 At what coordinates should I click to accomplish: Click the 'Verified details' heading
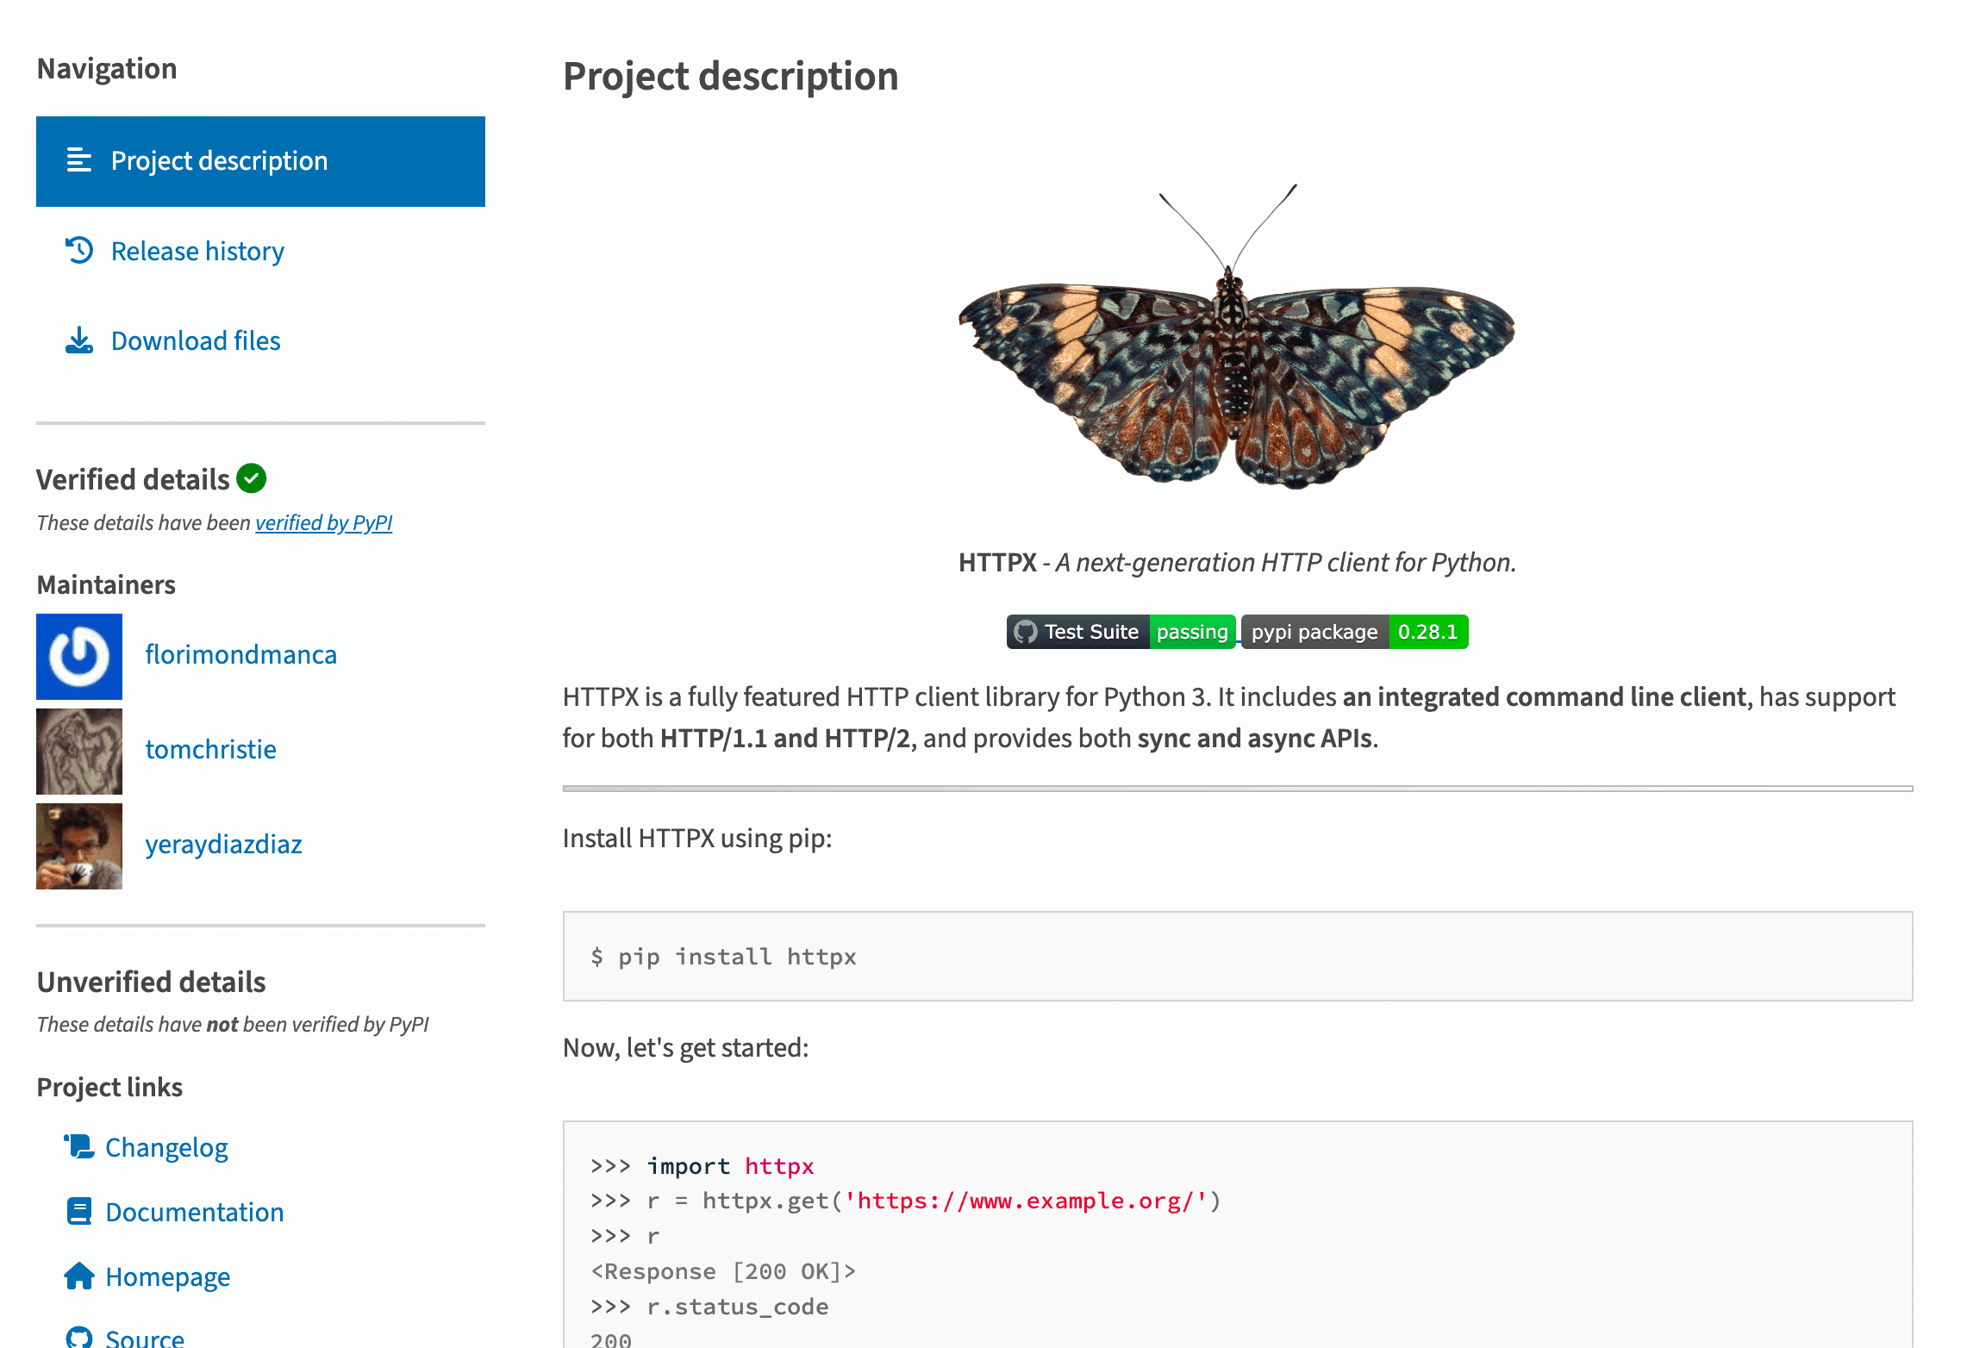coord(134,479)
